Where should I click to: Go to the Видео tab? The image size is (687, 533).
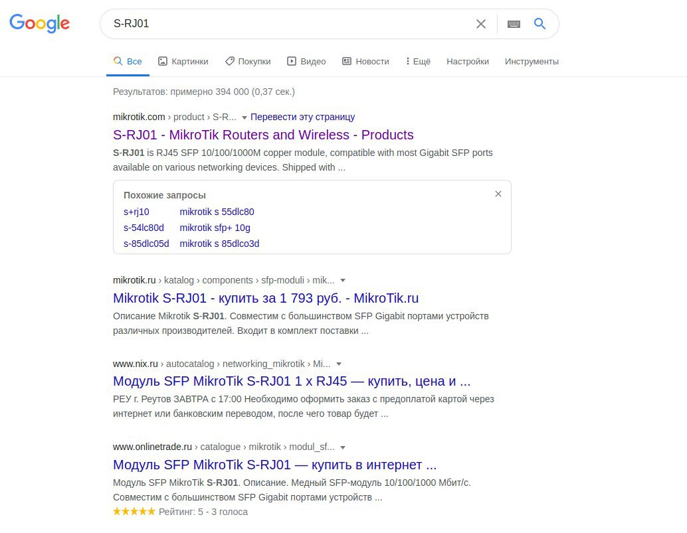pyautogui.click(x=306, y=61)
